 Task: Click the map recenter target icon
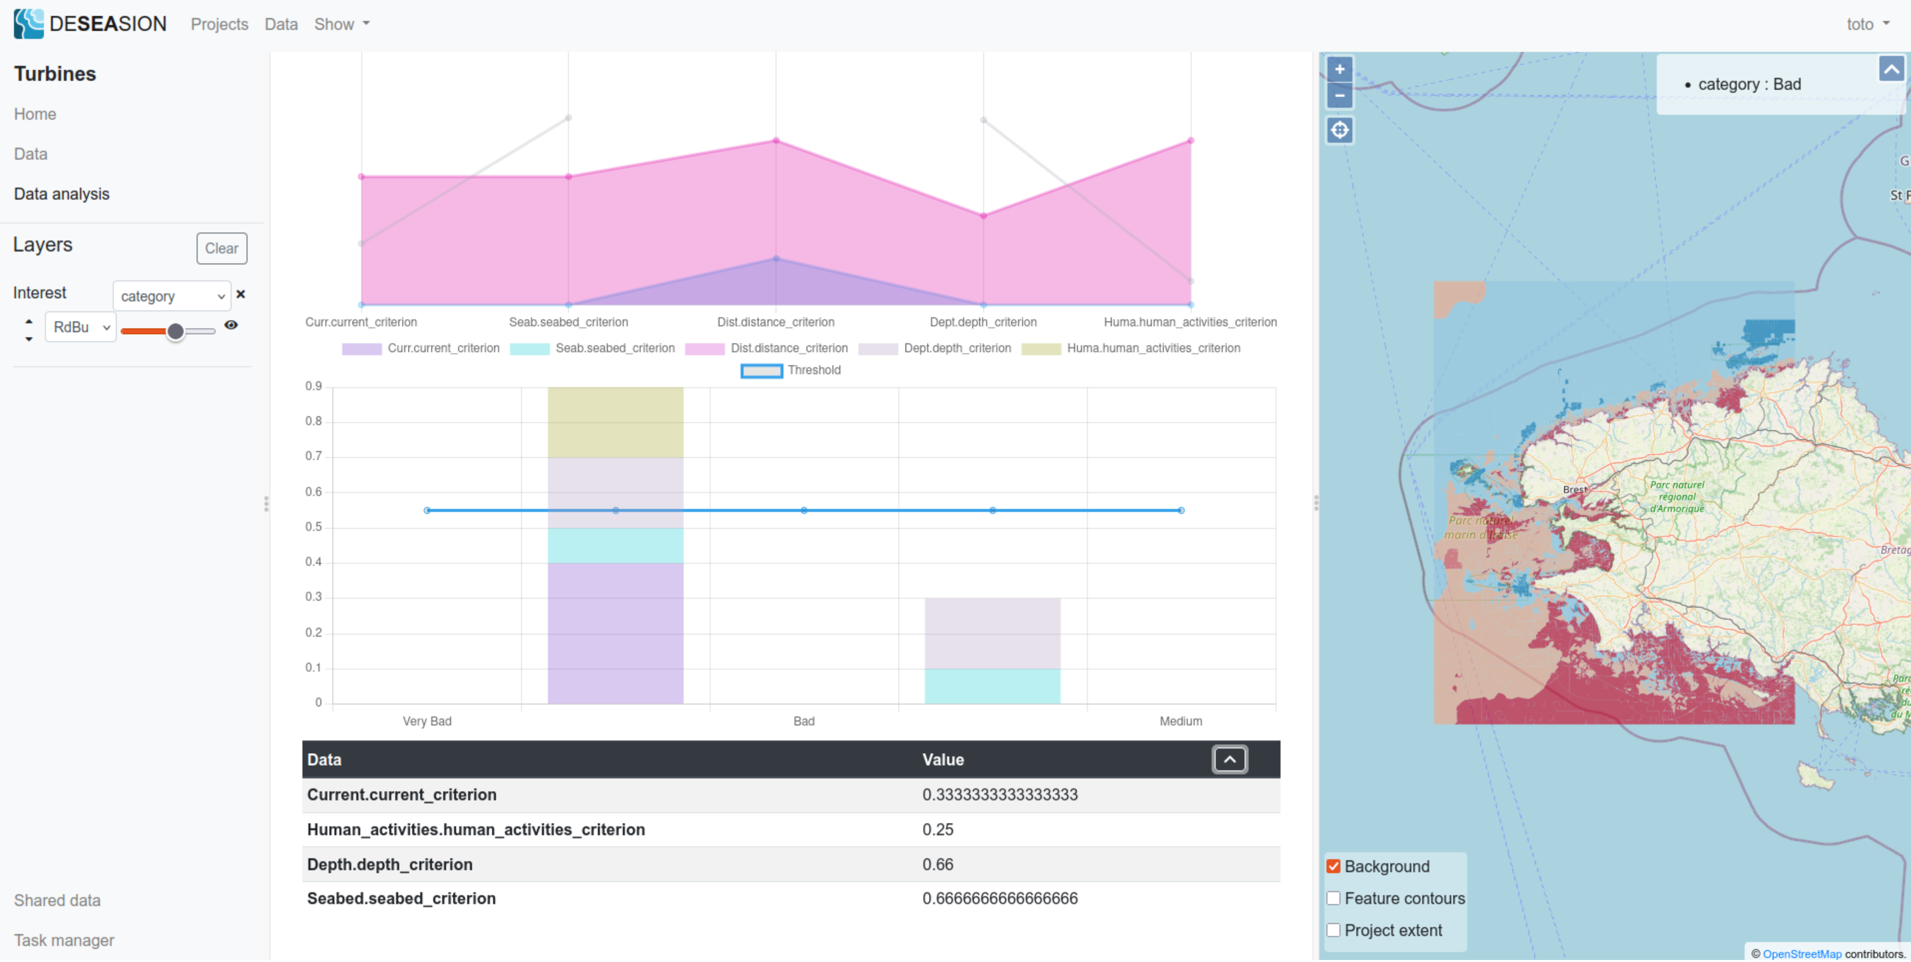pyautogui.click(x=1339, y=130)
